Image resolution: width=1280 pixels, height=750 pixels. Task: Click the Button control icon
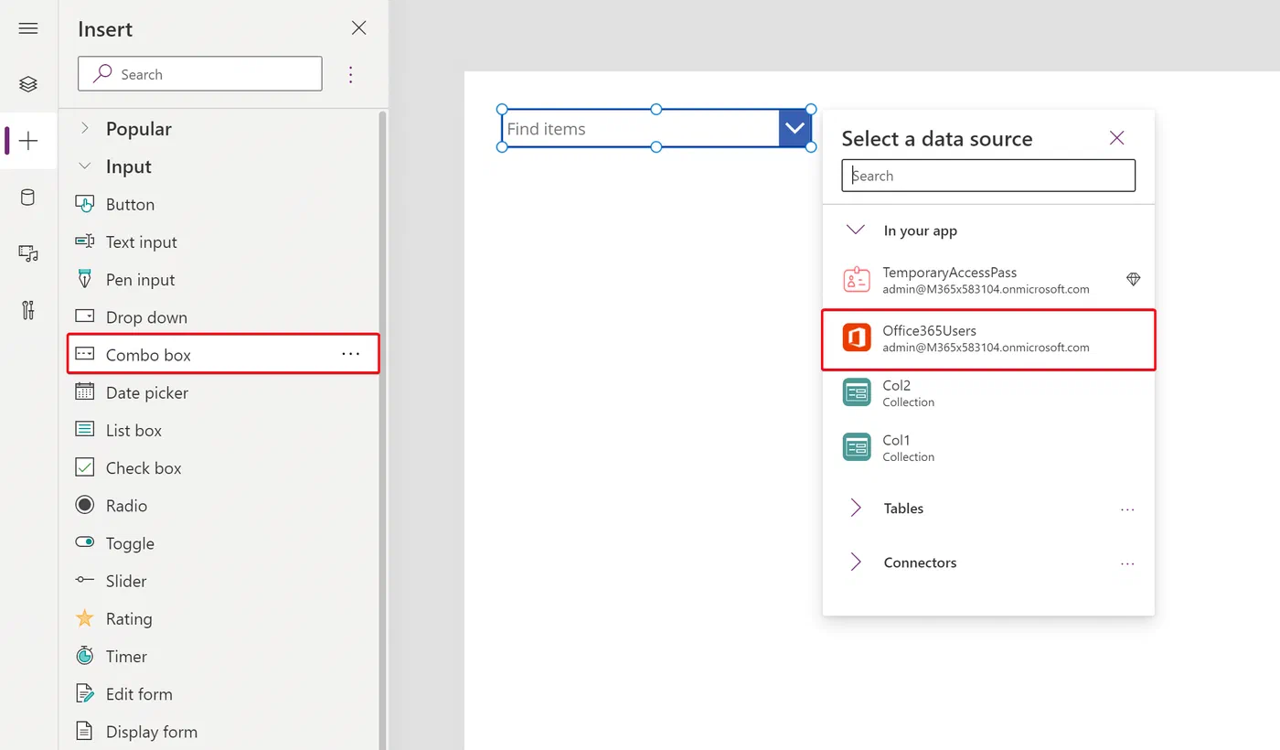[x=85, y=204]
